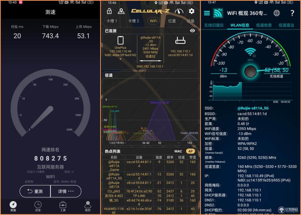Tap the speed test dial gauge
Image resolution: width=301 pixels, height=215 pixels.
coord(50,104)
